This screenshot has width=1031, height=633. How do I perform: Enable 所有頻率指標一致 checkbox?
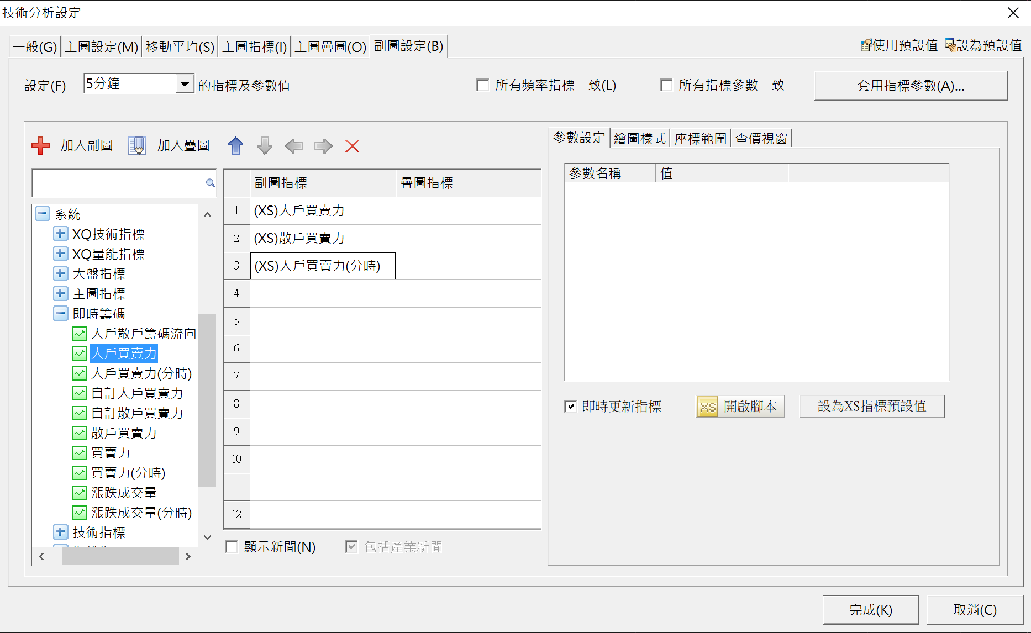pyautogui.click(x=483, y=85)
